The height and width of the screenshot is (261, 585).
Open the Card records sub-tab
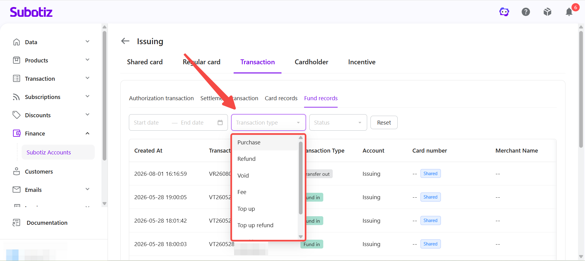coord(281,98)
